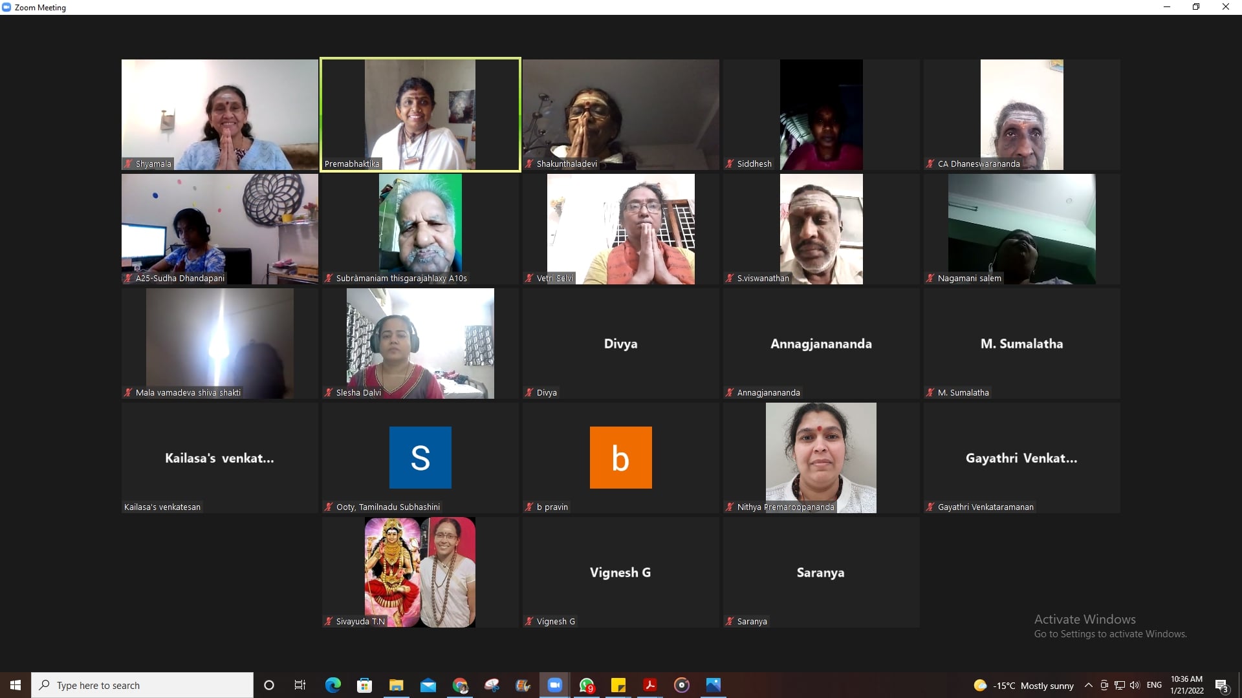Click the volume speaker tray icon
The height and width of the screenshot is (698, 1242).
[x=1135, y=685]
